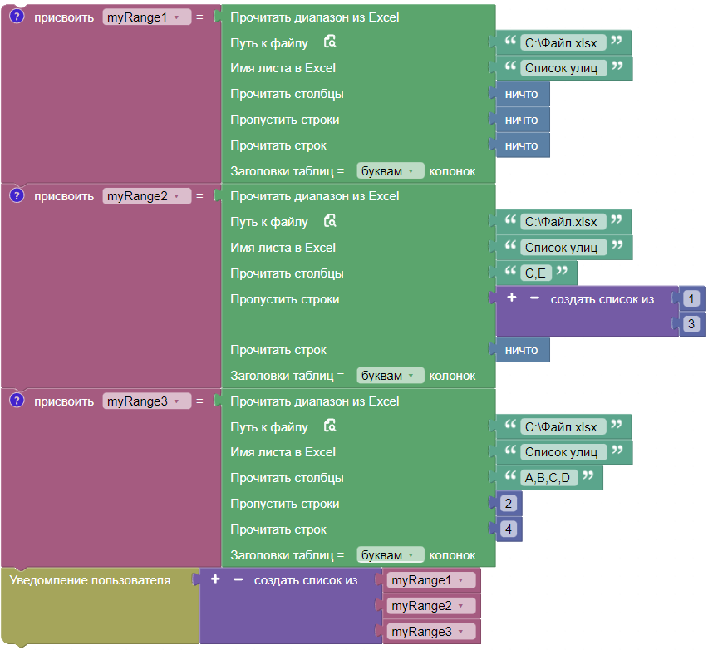Open table headers dropdown in myRange2 block

pos(390,376)
